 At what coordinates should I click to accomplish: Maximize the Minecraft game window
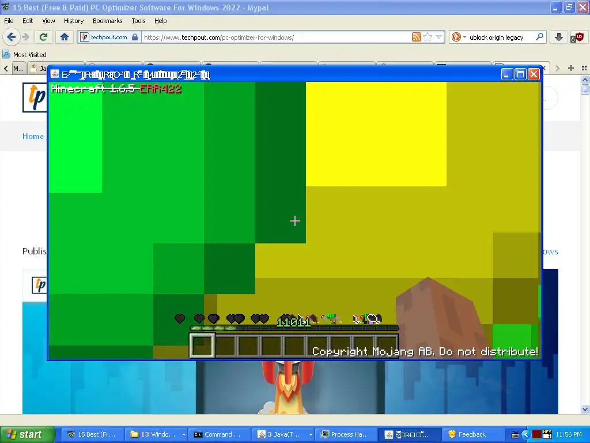pyautogui.click(x=520, y=74)
